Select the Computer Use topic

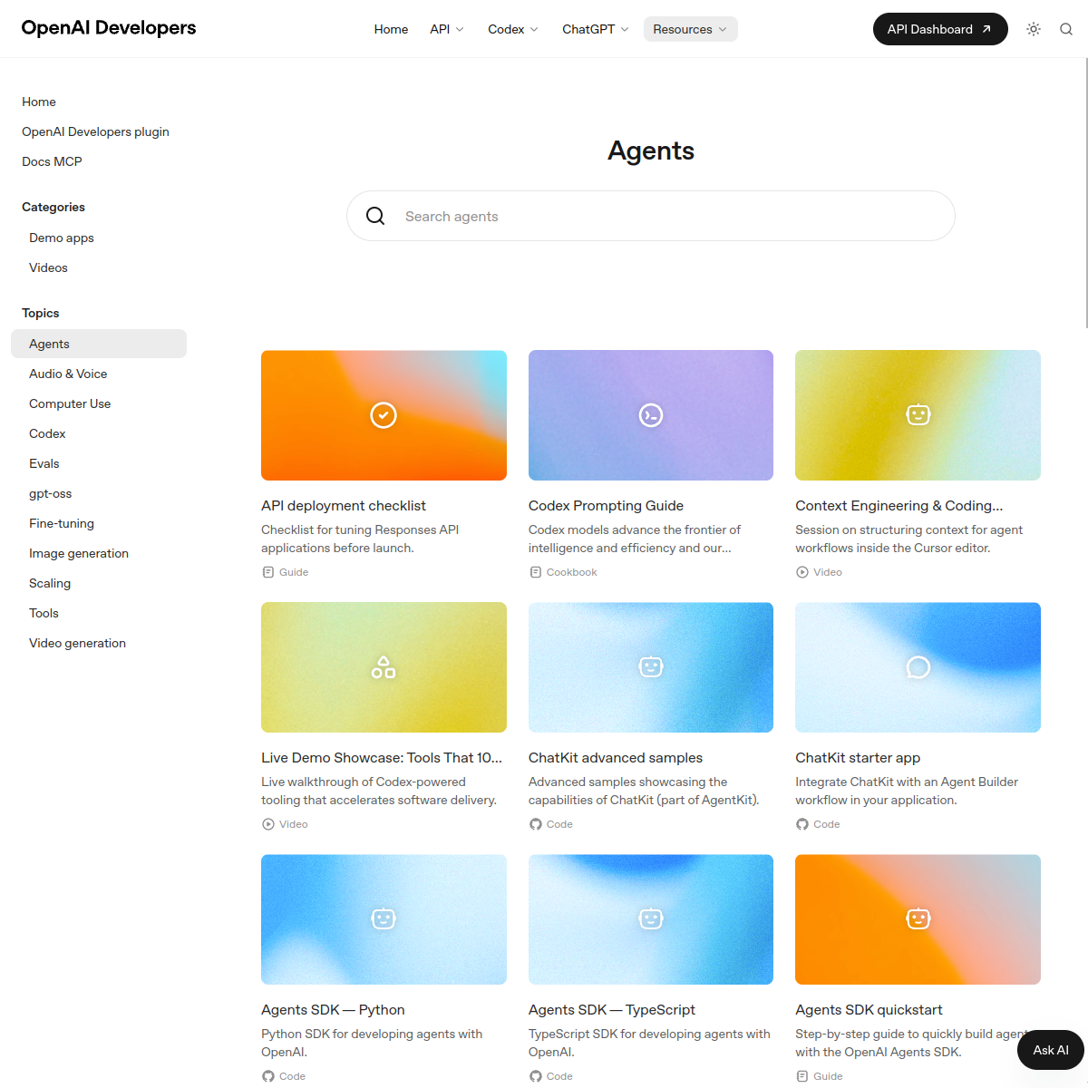click(70, 403)
